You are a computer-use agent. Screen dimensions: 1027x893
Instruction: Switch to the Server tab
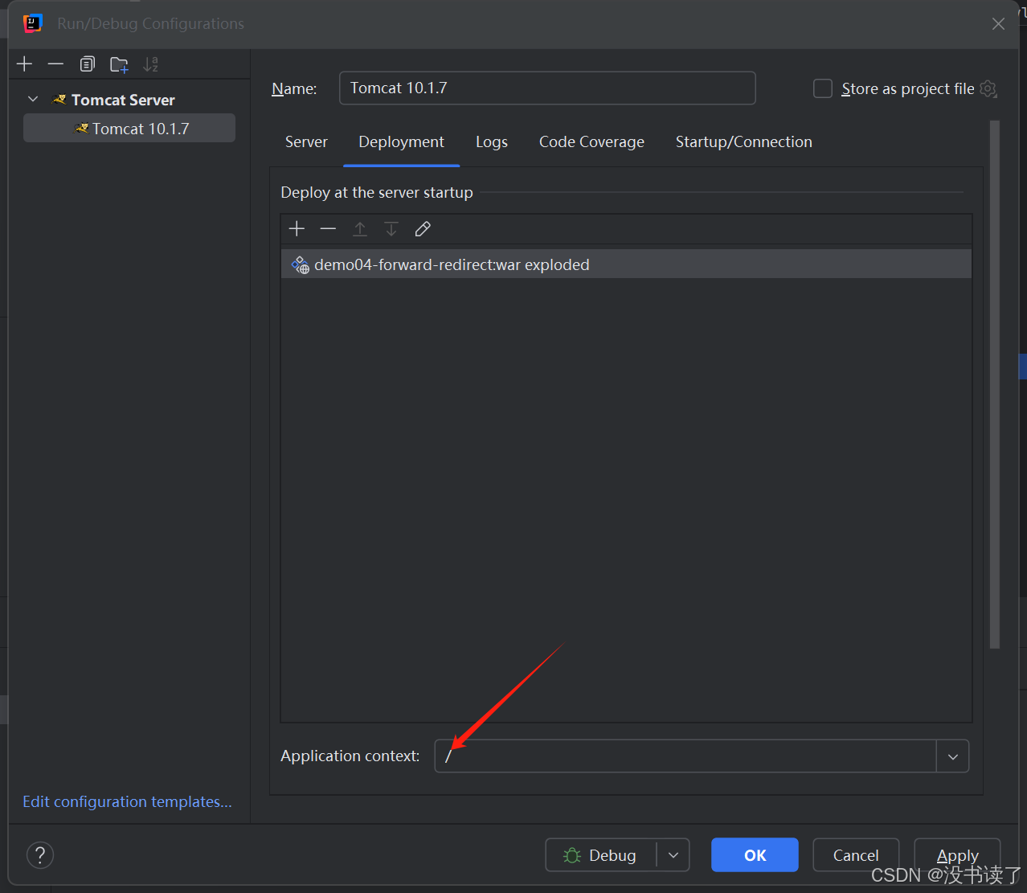306,141
